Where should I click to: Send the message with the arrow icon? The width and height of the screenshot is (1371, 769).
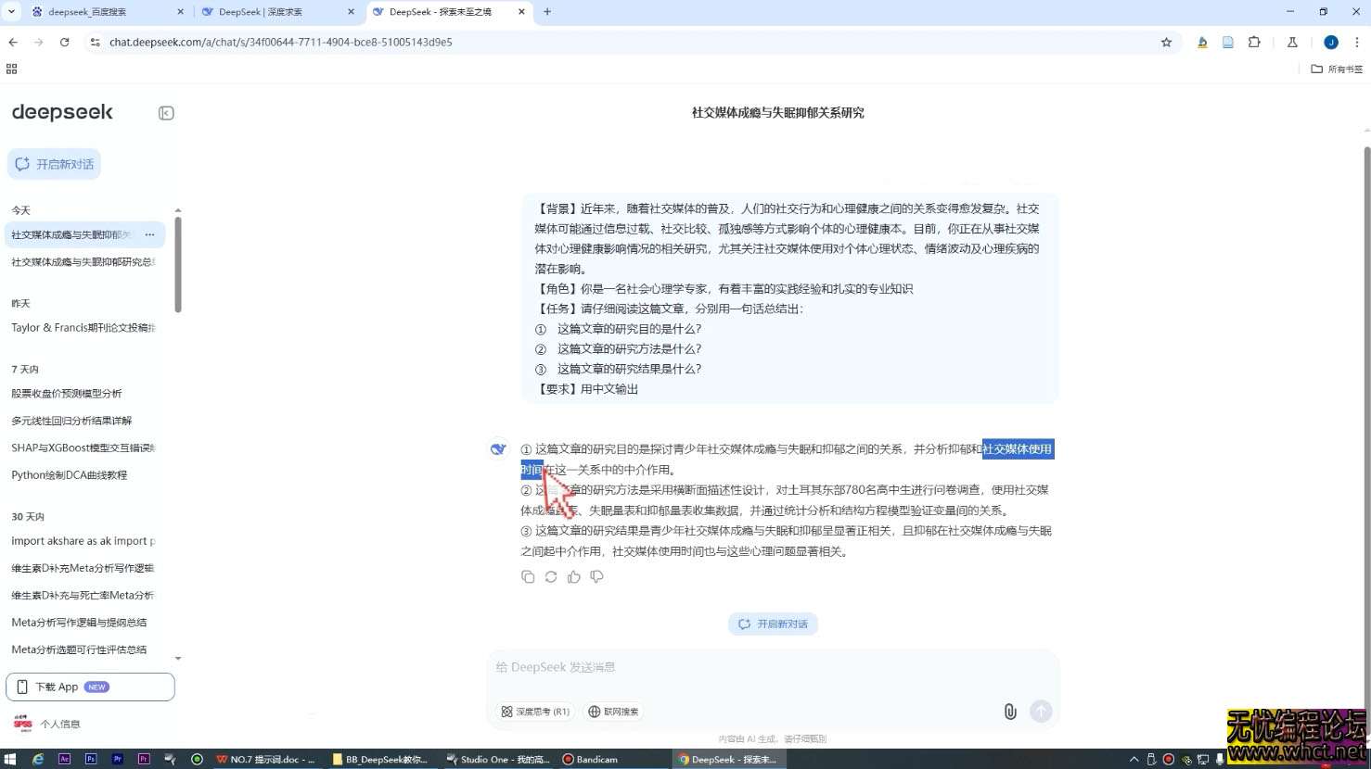point(1040,712)
